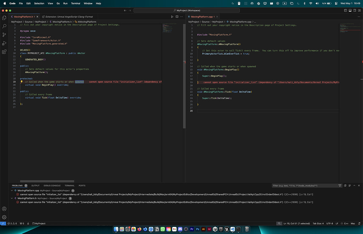Open the Accounts icon in activity bar
Viewport: 363px width, 234px height.
coord(4,209)
